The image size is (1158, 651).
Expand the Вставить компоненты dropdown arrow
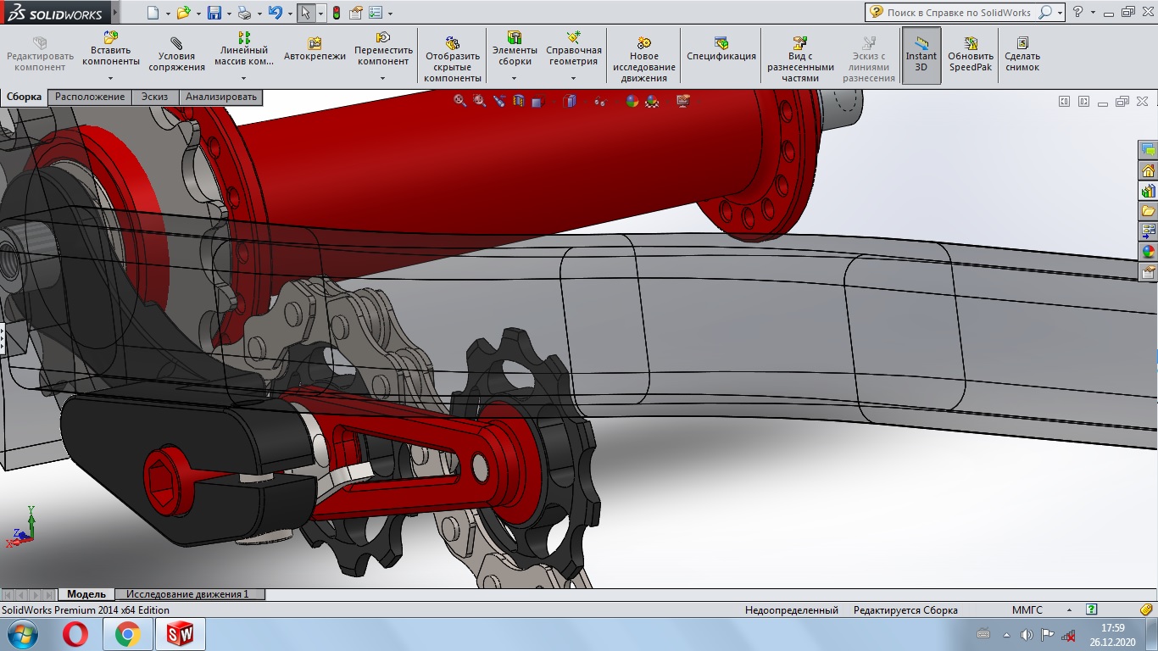[x=111, y=78]
